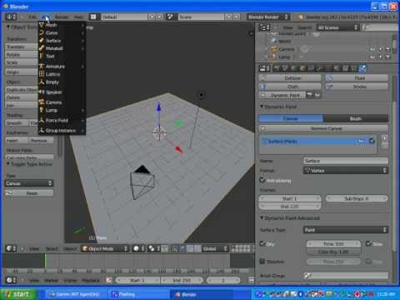Image resolution: width=400 pixels, height=300 pixels.
Task: Open the World properties tab icon
Action: click(x=294, y=68)
